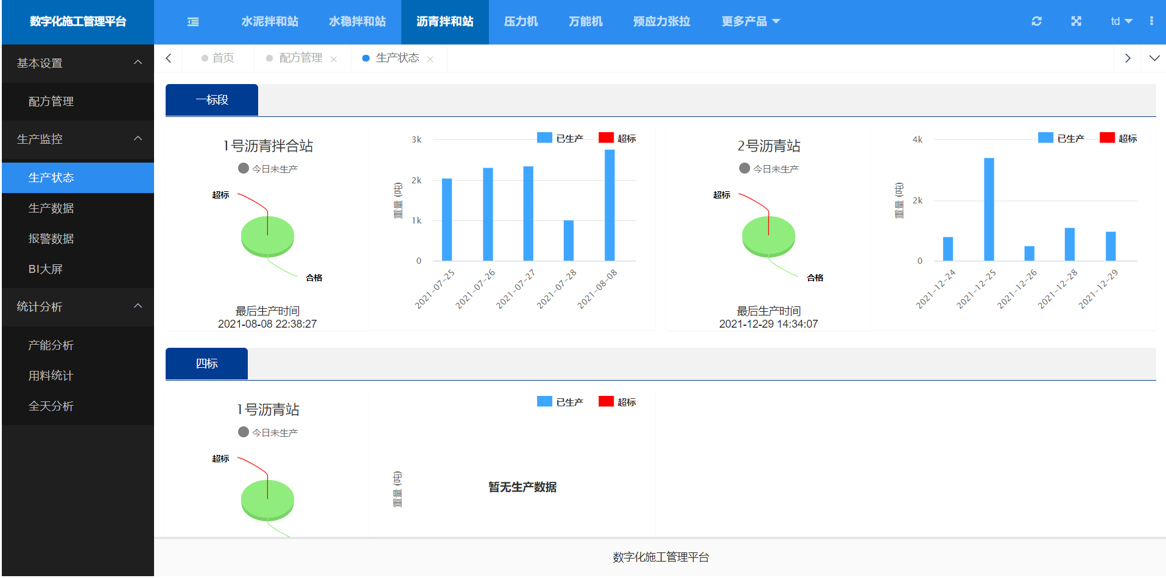Click the 2021-07-27 bar in first chart
The height and width of the screenshot is (578, 1166).
(528, 214)
